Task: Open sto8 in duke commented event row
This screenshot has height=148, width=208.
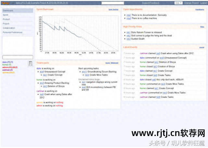Action: [x=162, y=58]
